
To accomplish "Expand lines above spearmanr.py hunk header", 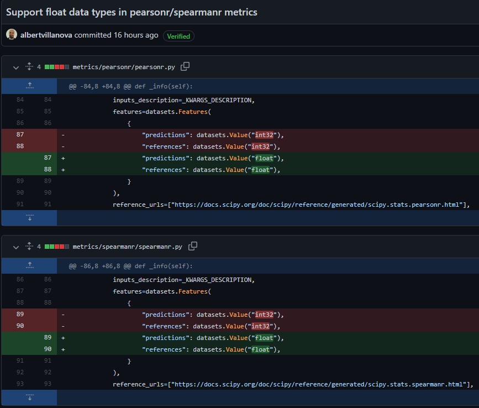I will 30,265.
